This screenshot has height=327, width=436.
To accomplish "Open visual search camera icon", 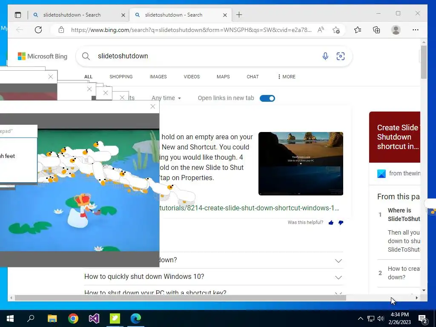I will click(341, 56).
